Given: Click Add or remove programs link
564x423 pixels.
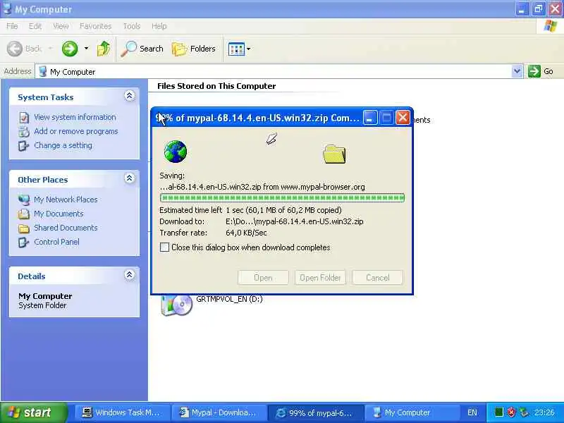Looking at the screenshot, I should pyautogui.click(x=76, y=131).
